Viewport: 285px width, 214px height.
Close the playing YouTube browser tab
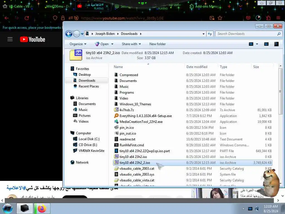[107, 6]
